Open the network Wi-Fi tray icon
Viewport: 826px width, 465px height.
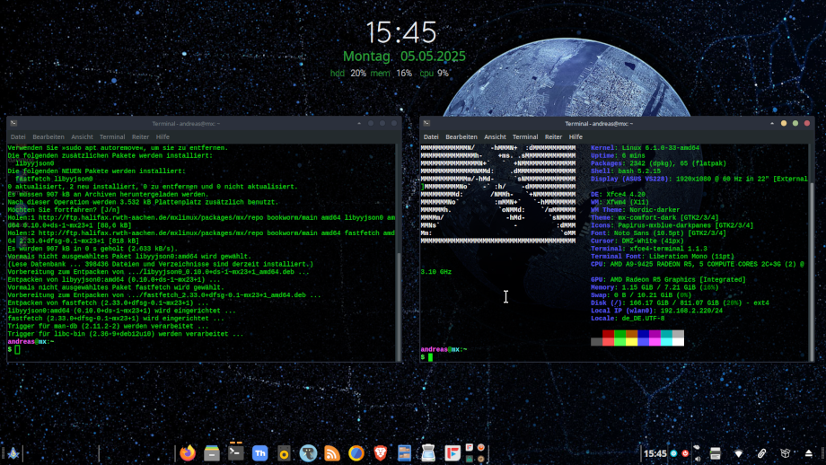tap(738, 453)
